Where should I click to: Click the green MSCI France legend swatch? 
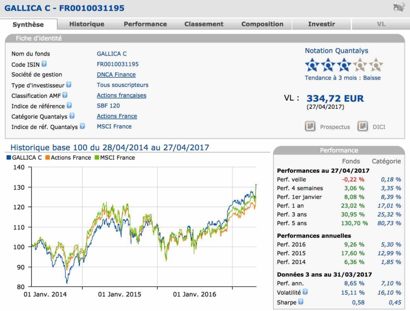click(x=97, y=157)
